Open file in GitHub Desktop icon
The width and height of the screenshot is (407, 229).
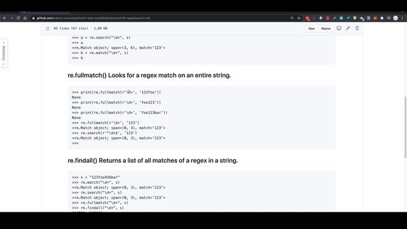tap(339, 28)
